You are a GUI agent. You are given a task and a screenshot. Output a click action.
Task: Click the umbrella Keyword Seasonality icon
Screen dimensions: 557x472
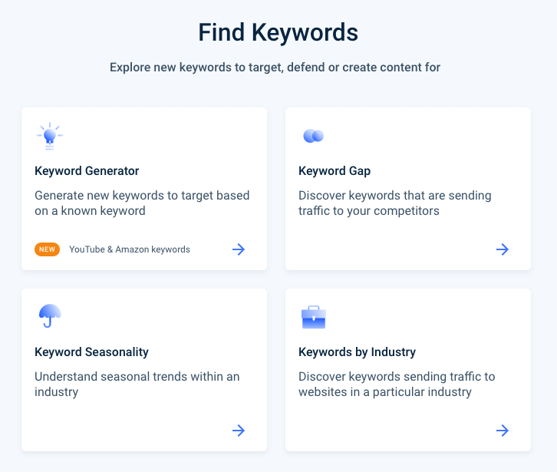click(x=50, y=315)
